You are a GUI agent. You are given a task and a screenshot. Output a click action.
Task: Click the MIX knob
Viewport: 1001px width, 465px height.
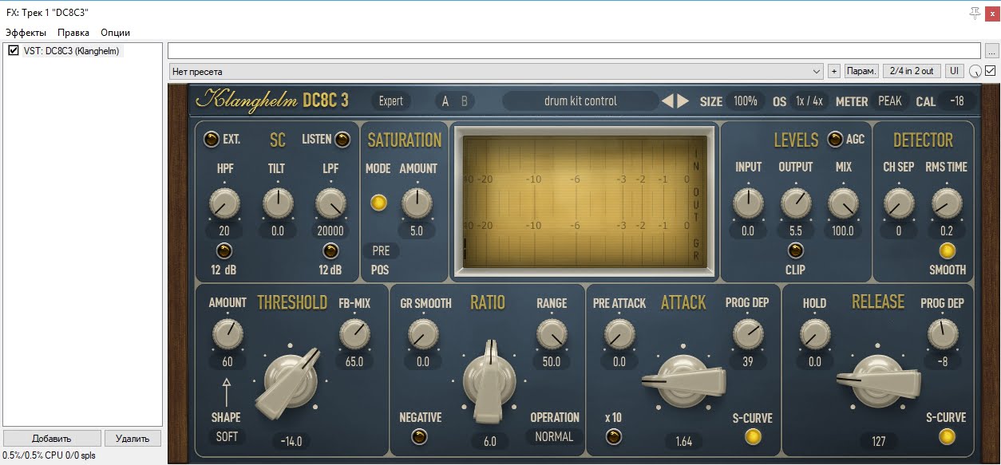(x=843, y=203)
